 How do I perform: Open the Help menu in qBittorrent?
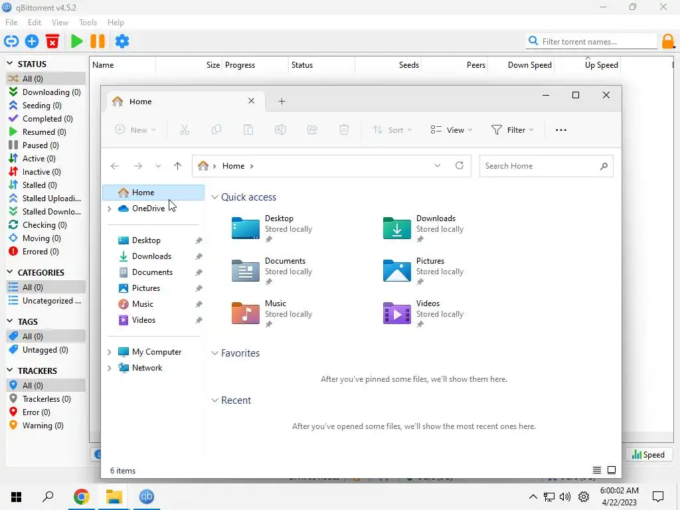pyautogui.click(x=116, y=22)
